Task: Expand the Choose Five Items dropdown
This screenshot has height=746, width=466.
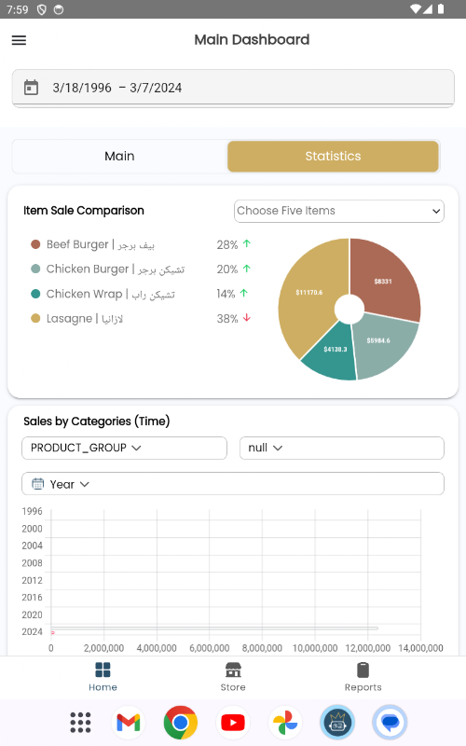Action: click(339, 212)
